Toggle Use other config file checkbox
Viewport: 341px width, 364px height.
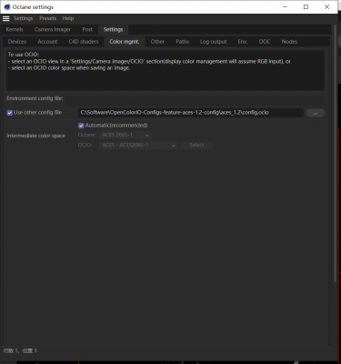[10, 113]
